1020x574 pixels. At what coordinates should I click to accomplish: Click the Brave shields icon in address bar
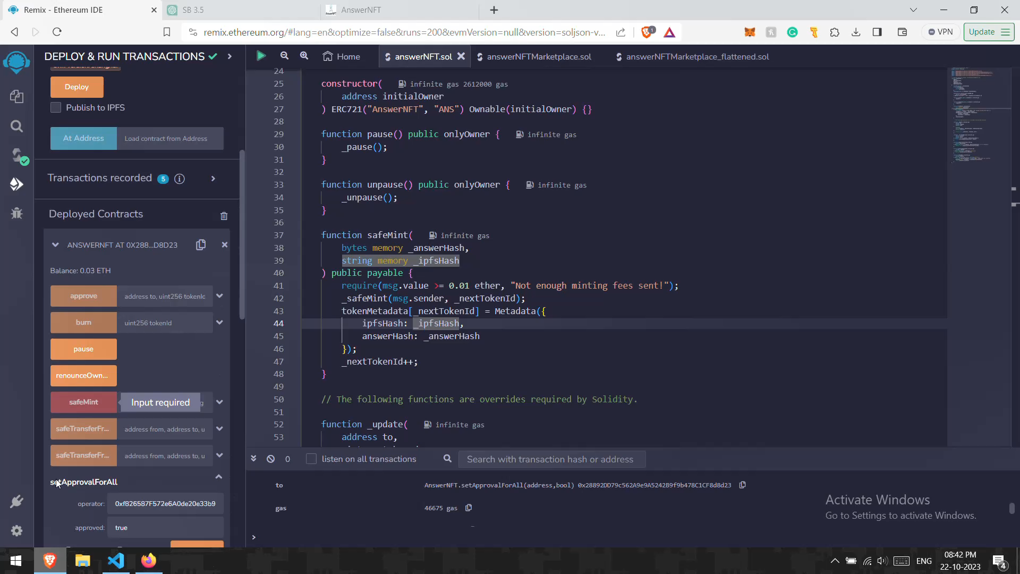(x=648, y=32)
